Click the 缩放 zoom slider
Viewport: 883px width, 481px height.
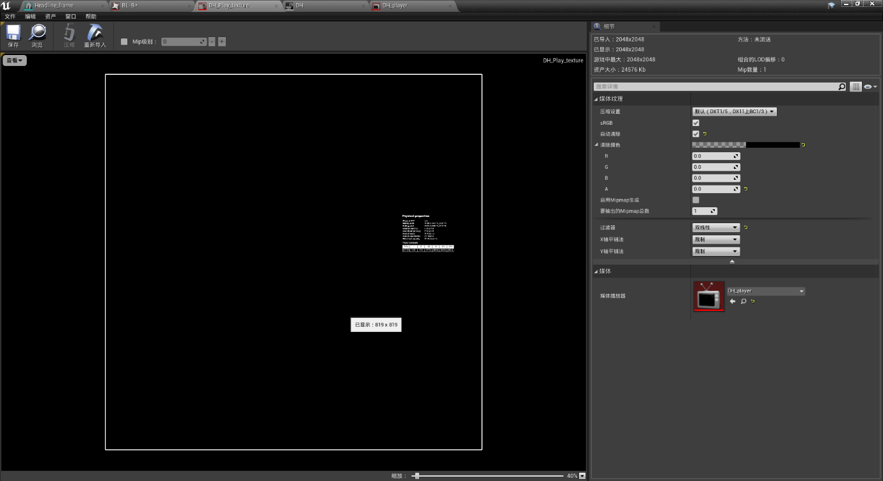tap(488, 476)
